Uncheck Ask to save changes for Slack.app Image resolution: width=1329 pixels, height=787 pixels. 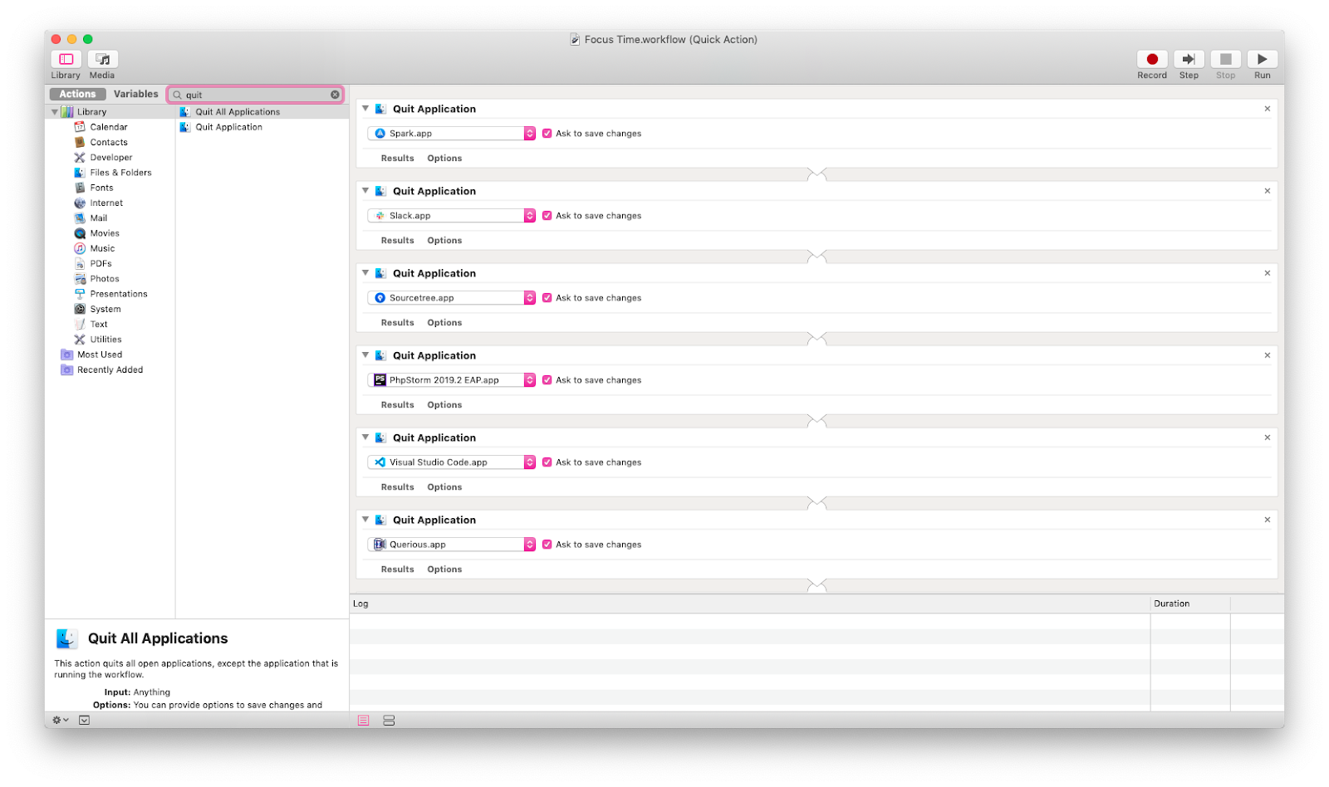tap(547, 215)
